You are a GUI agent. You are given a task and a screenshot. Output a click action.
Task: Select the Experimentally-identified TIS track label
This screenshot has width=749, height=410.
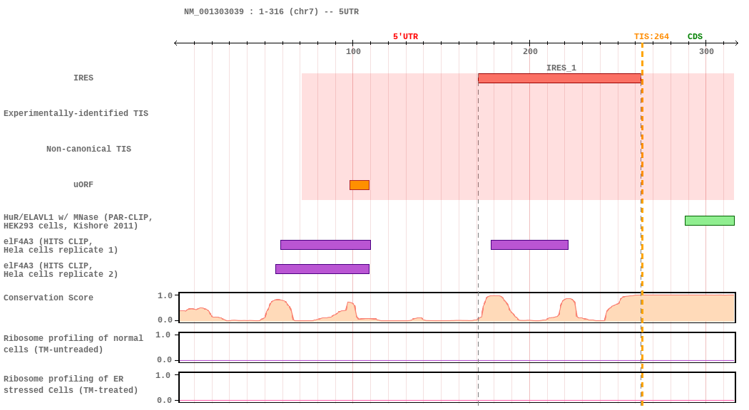(76, 114)
